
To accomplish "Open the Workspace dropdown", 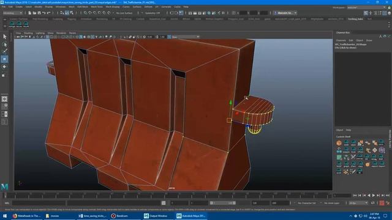I will (x=366, y=7).
